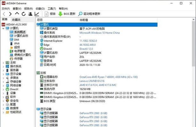Screen dimensions: 196x127
Task: Go forward with the right arrow toolbar icon
Action: [x=10, y=14]
